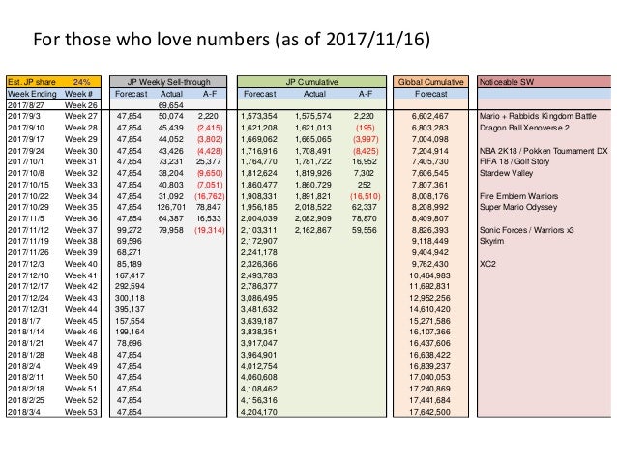The image size is (617, 463).
Task: Select weekly actual 126,701
Action: (x=171, y=207)
